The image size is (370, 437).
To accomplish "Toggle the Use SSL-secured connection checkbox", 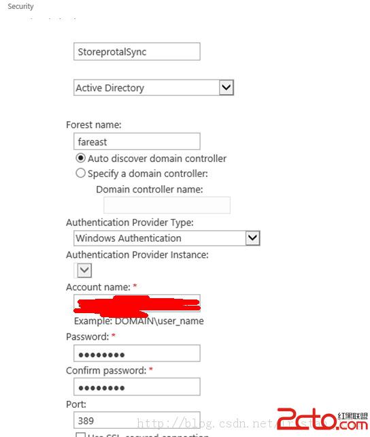I will (x=80, y=435).
